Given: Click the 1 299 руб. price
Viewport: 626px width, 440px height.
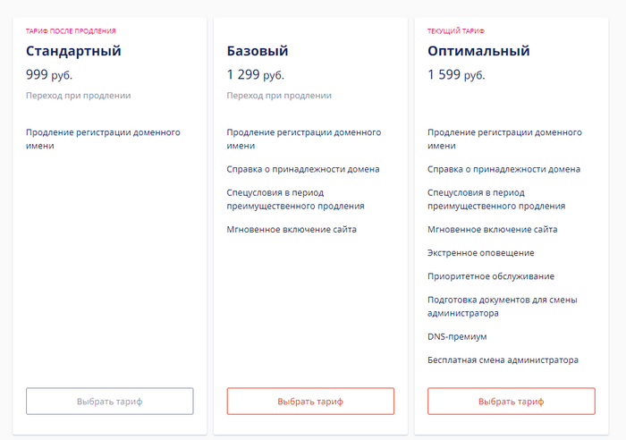Looking at the screenshot, I should click(x=255, y=75).
